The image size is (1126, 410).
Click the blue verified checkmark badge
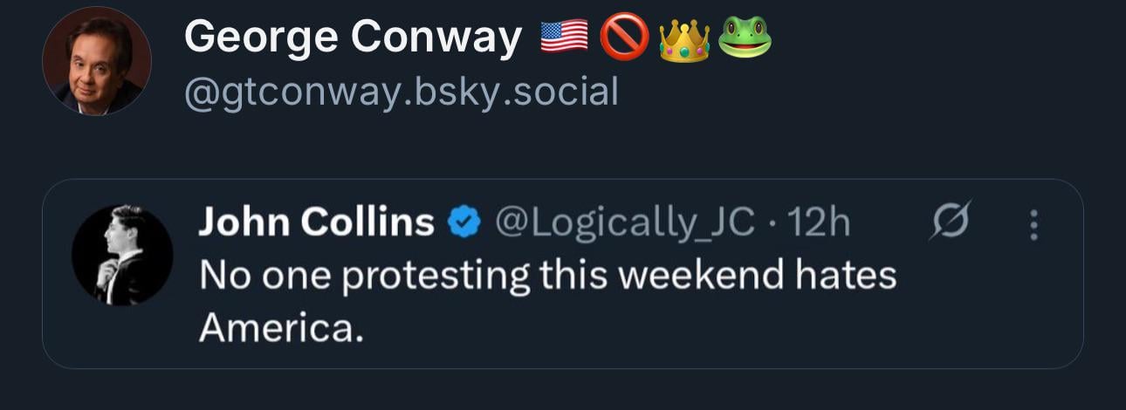pos(463,224)
